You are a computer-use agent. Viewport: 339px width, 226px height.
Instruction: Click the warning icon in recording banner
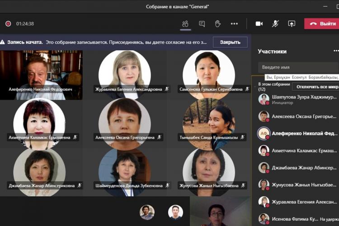[x=3, y=42]
